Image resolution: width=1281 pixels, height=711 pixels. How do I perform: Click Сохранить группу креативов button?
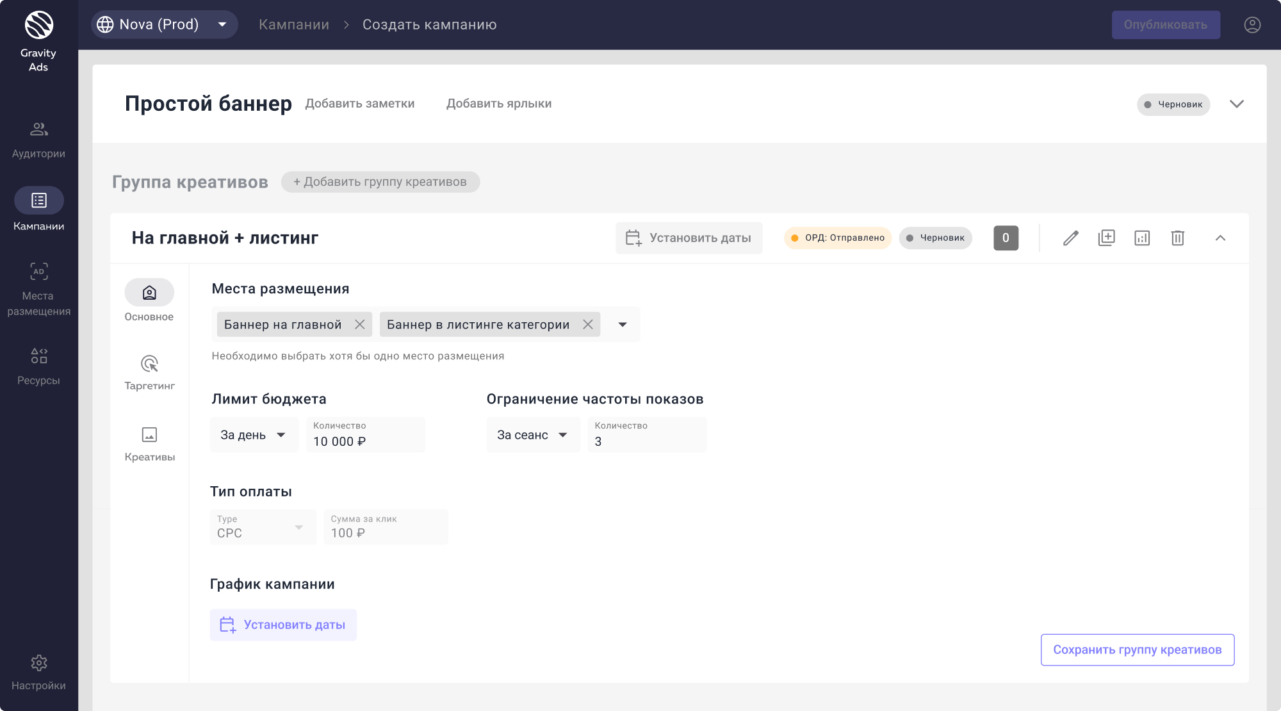point(1137,650)
